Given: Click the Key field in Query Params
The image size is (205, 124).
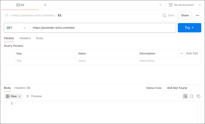Looking at the screenshot, I should click(45, 61).
